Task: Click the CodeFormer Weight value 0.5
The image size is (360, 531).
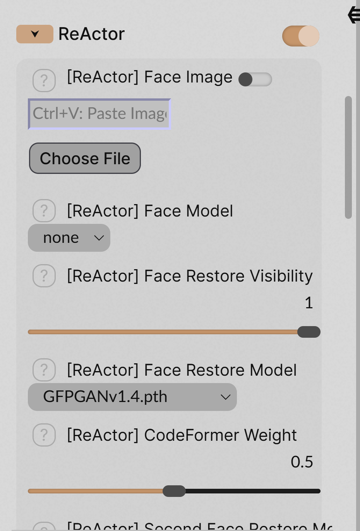Action: click(x=302, y=462)
